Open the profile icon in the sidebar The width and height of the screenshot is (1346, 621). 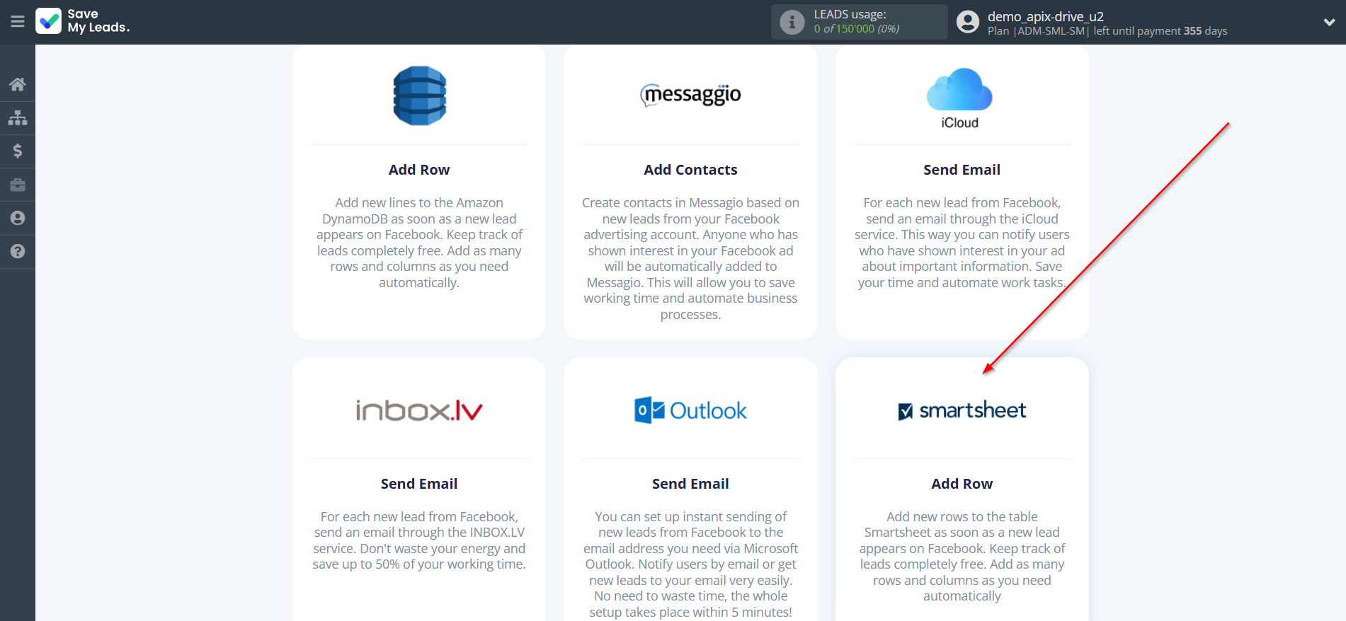(x=18, y=218)
